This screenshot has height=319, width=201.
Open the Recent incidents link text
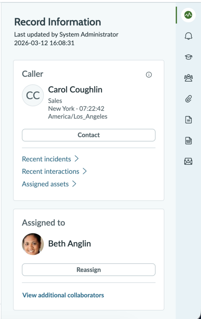click(46, 159)
